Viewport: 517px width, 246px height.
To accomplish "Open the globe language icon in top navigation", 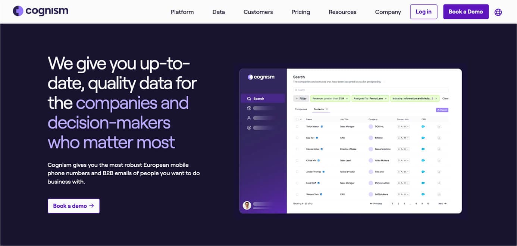I will 498,12.
